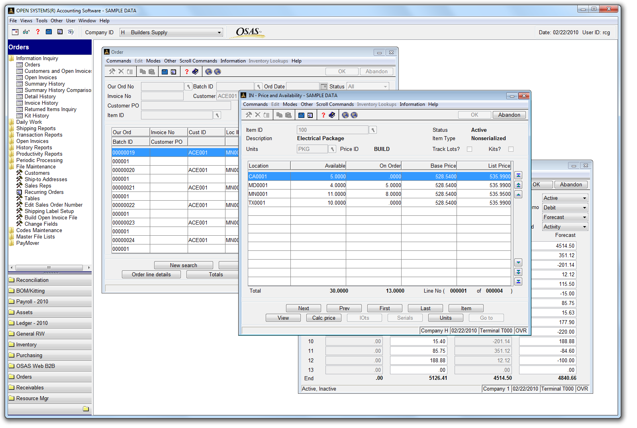Select the TX0001 location row
Viewport: 637px width, 428px height.
(379, 203)
